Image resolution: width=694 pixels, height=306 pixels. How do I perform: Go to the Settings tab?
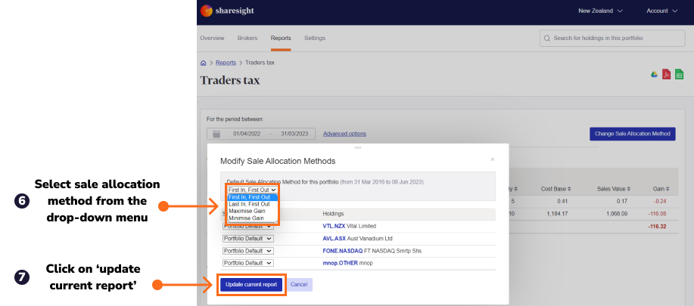[x=315, y=38]
